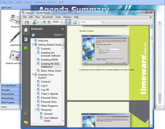Click the green help question mark icon
The image size is (165, 129).
point(26,48)
